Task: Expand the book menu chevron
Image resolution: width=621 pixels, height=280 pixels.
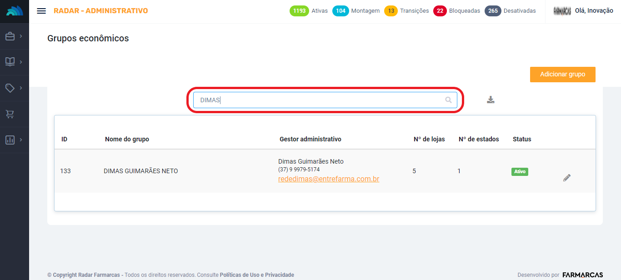Action: [x=21, y=62]
